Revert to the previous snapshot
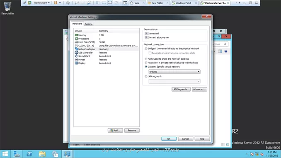The width and height of the screenshot is (281, 158). pyautogui.click(x=83, y=2)
